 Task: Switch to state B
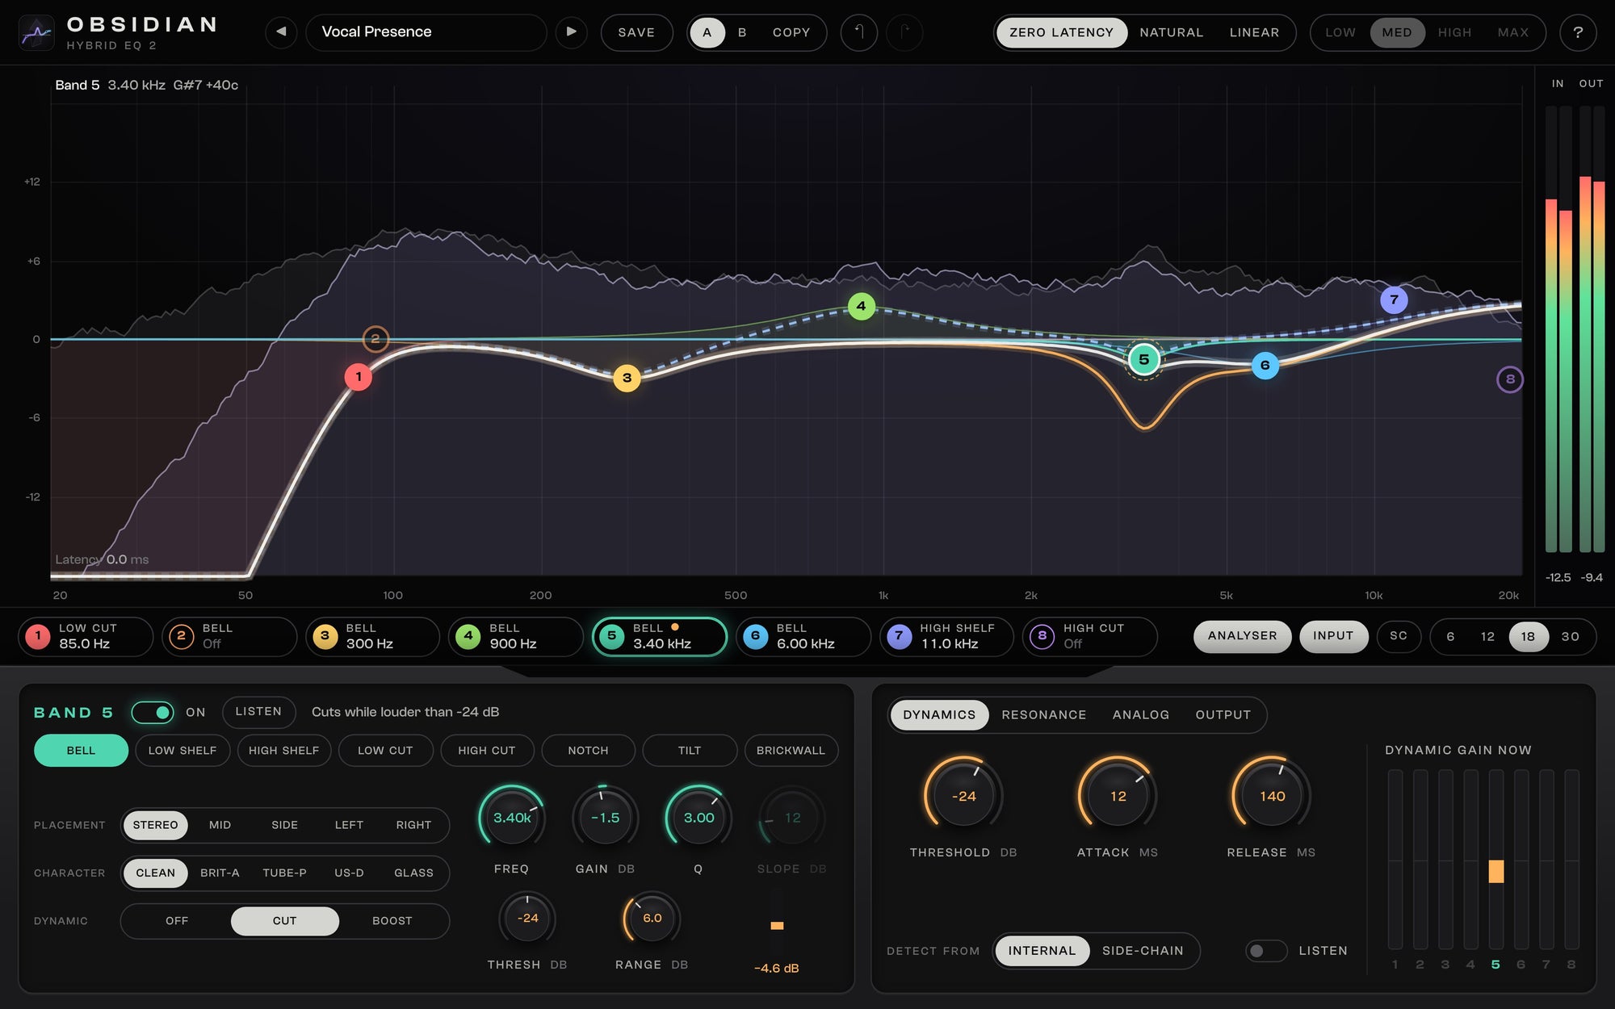click(x=742, y=32)
